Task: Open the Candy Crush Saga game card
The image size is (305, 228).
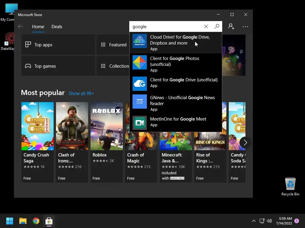Action: tap(37, 142)
